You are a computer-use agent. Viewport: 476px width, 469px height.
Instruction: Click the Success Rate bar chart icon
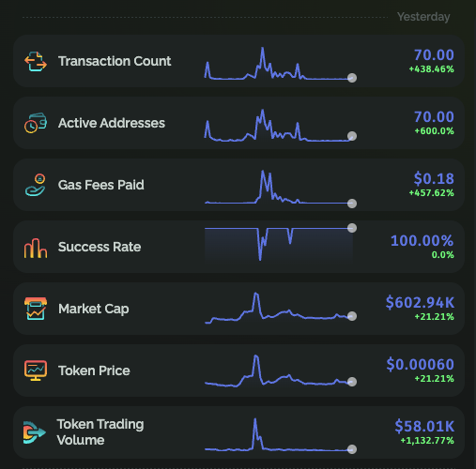point(36,248)
